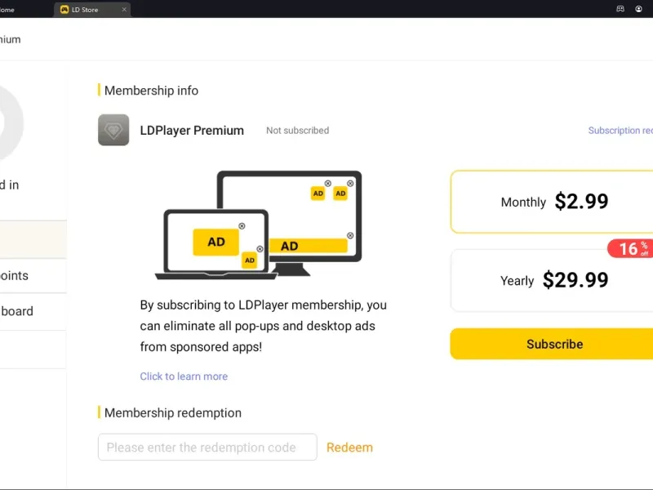
Task: Click the red 16% off badge
Action: point(631,248)
